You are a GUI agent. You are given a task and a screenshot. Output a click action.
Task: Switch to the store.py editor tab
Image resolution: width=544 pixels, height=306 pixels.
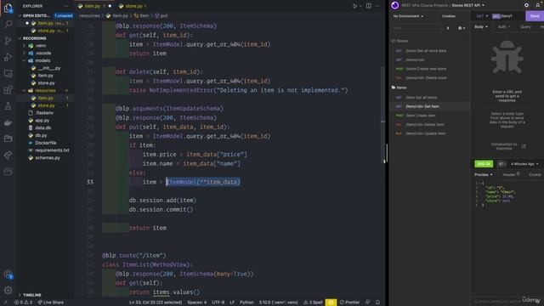(133, 6)
